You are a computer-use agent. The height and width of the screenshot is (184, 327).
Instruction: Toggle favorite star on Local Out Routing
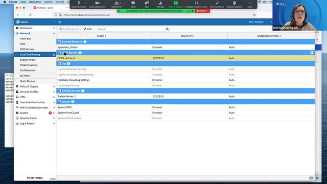[54, 55]
